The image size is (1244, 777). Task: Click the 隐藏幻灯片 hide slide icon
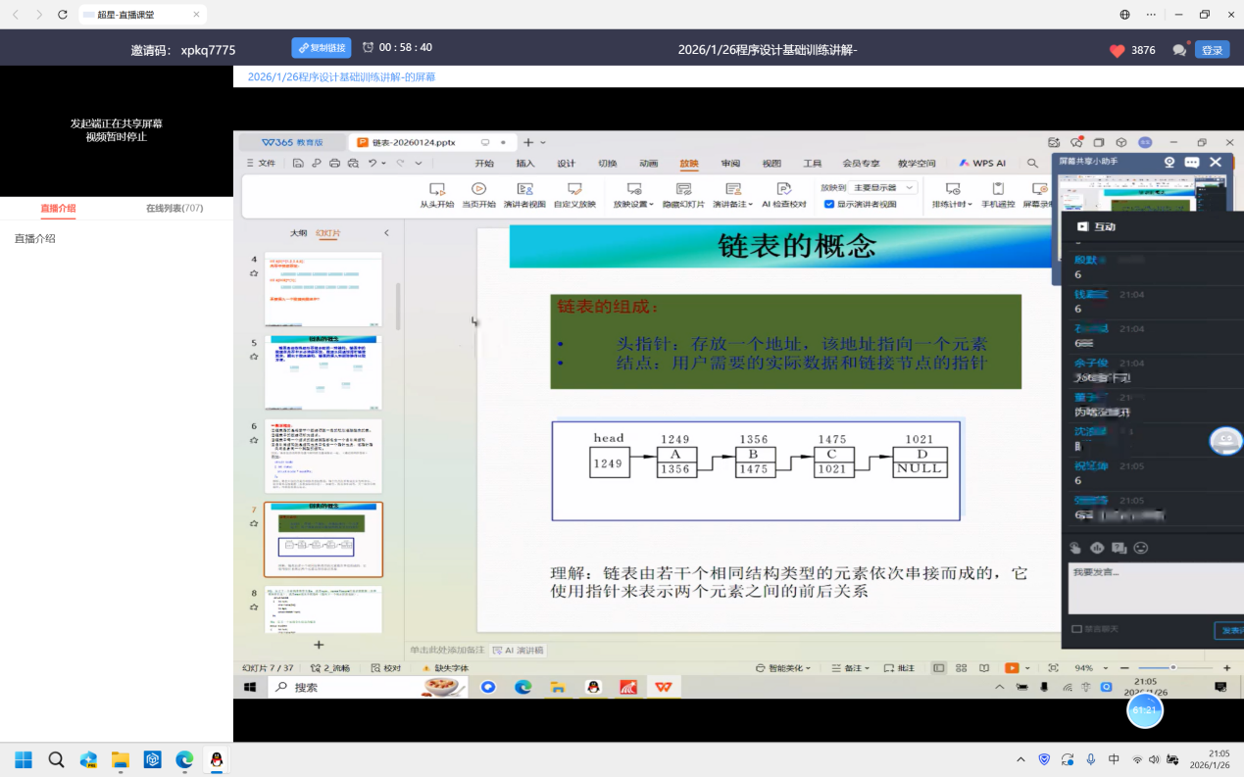coord(683,189)
